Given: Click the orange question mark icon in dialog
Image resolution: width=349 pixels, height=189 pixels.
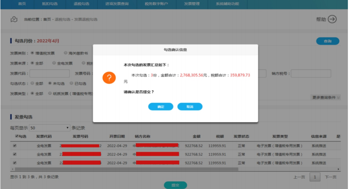Looking at the screenshot, I should pyautogui.click(x=109, y=78).
